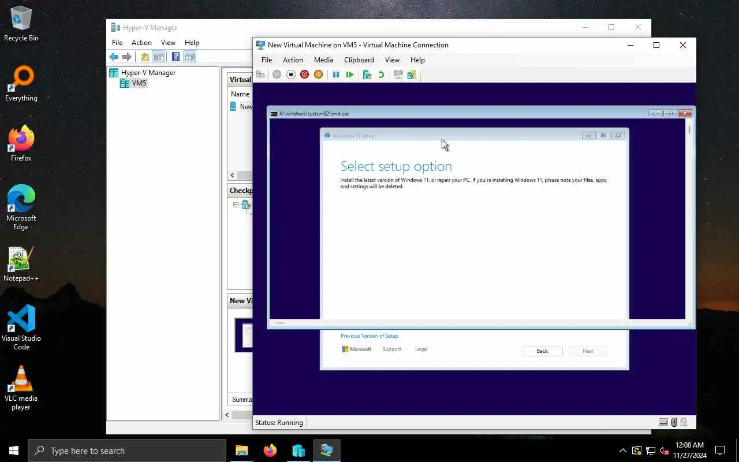
Task: Open Help menu in Virtual Machine Connection
Action: pyautogui.click(x=417, y=59)
